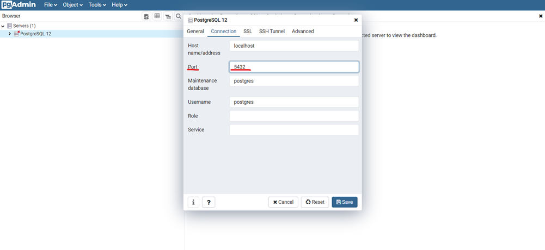Image resolution: width=545 pixels, height=250 pixels.
Task: Click the info icon button in dialog footer
Action: pos(193,202)
